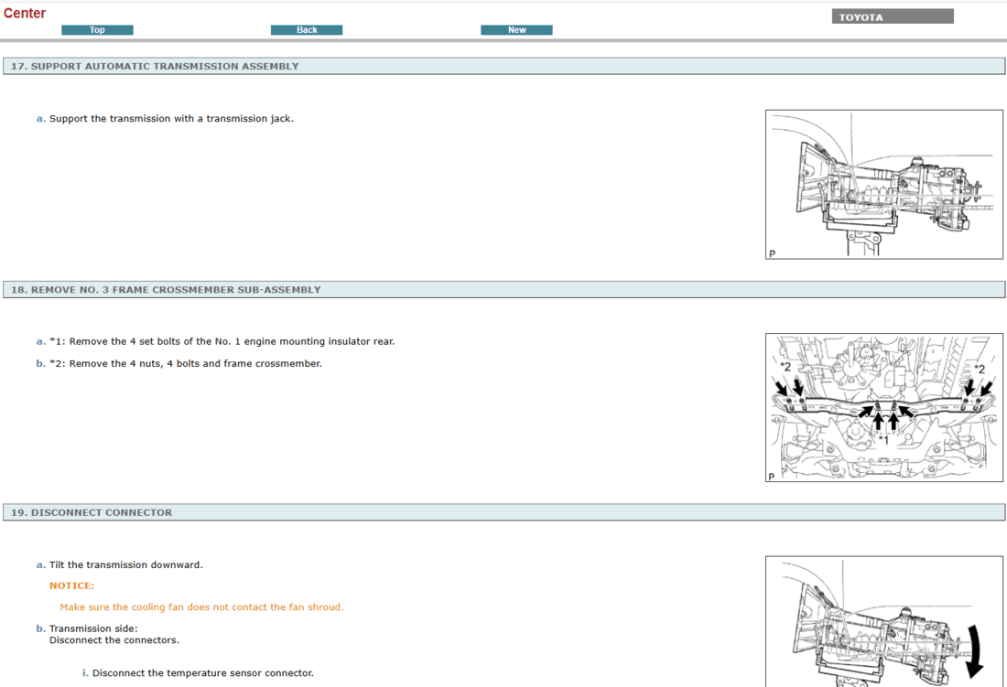
Task: Click the left *2 label in crossmember diagram
Action: (785, 367)
